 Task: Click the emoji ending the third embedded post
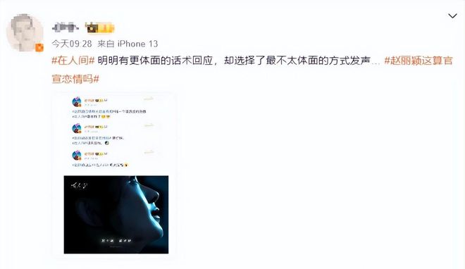[125, 165]
